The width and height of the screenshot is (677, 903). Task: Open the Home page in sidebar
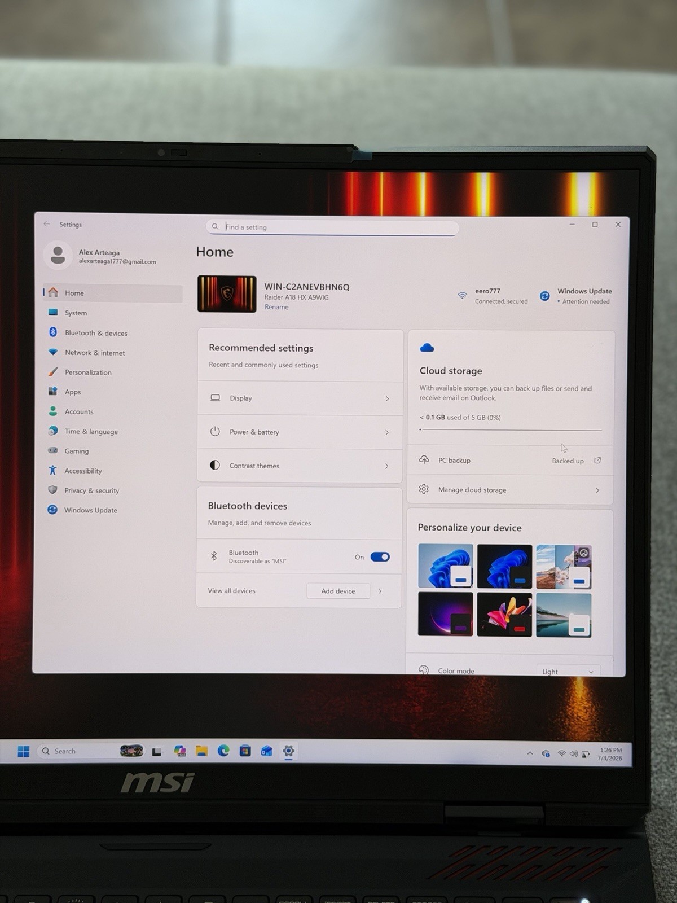point(113,293)
